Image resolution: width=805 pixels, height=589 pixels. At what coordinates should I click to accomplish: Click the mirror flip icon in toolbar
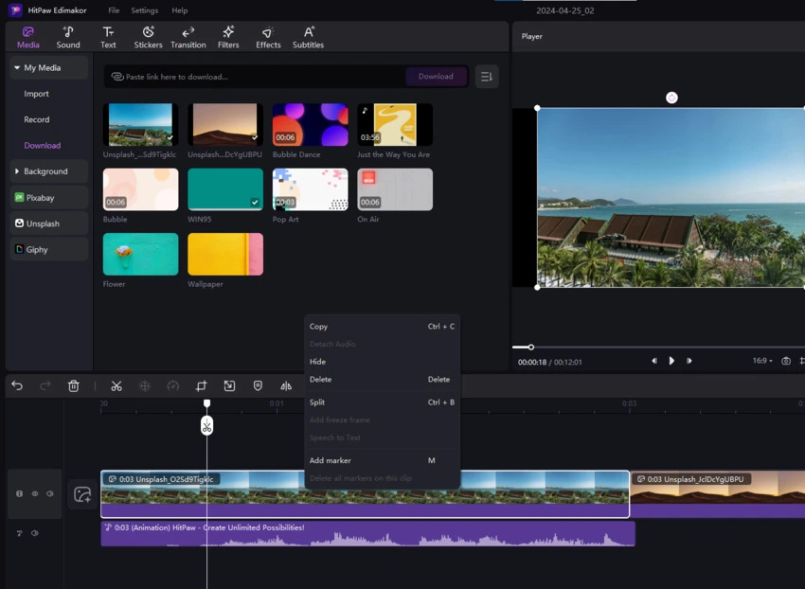[286, 386]
